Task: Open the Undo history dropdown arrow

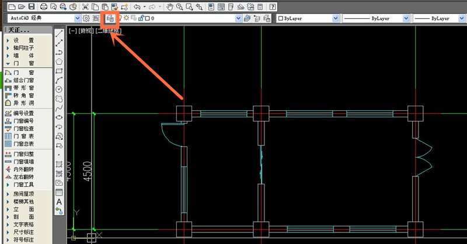Action: pyautogui.click(x=145, y=6)
